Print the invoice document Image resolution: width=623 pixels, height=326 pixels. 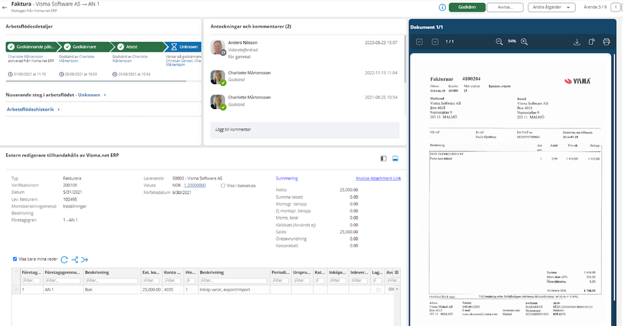coord(606,42)
